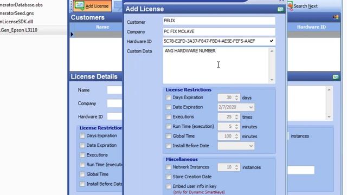Click the Custom Data scrollbar up arrow
Viewport: 347px width, 195px height.
(x=272, y=51)
